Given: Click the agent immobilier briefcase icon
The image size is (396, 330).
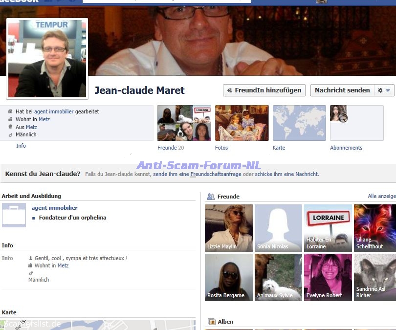Looking at the screenshot, I should (14, 215).
